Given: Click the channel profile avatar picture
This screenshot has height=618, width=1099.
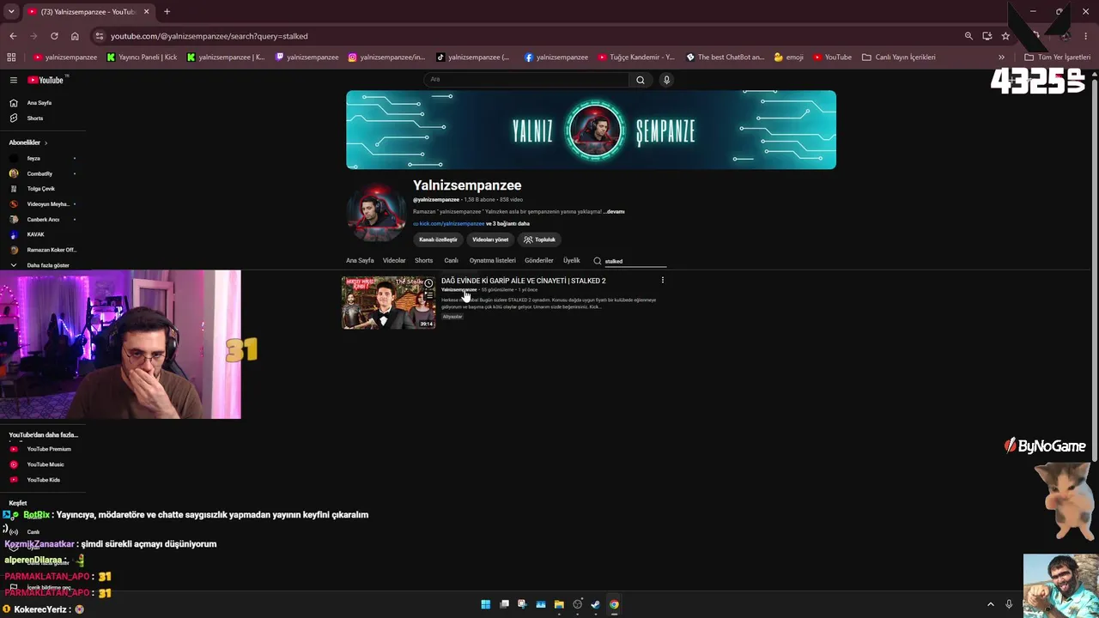Looking at the screenshot, I should 376,214.
